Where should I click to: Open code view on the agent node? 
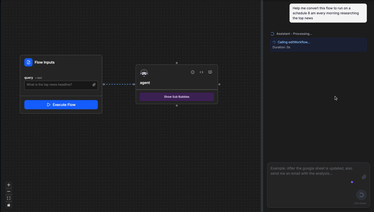(201, 72)
